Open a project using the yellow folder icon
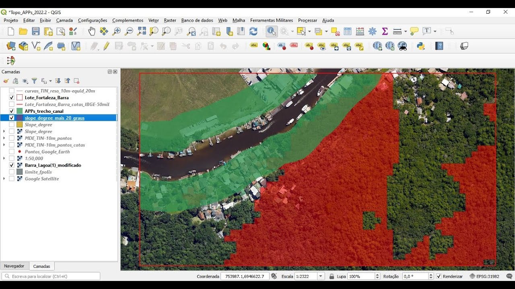Image resolution: width=515 pixels, height=289 pixels. tap(23, 31)
